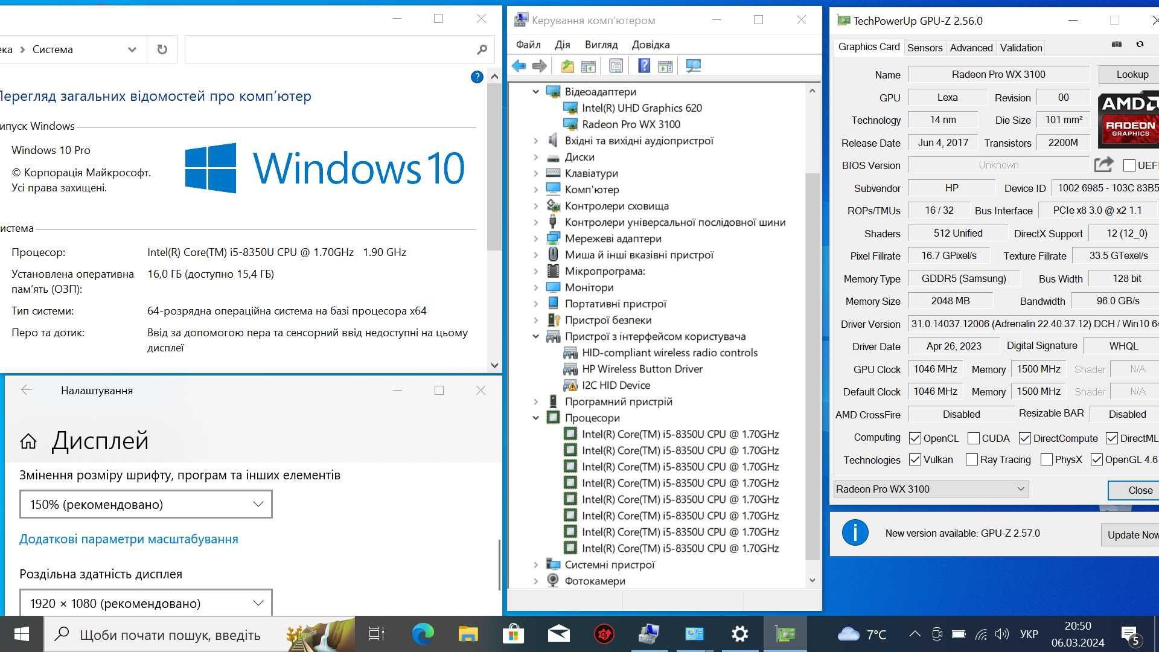Image resolution: width=1159 pixels, height=652 pixels.
Task: Expand the Диски tree node
Action: click(535, 157)
